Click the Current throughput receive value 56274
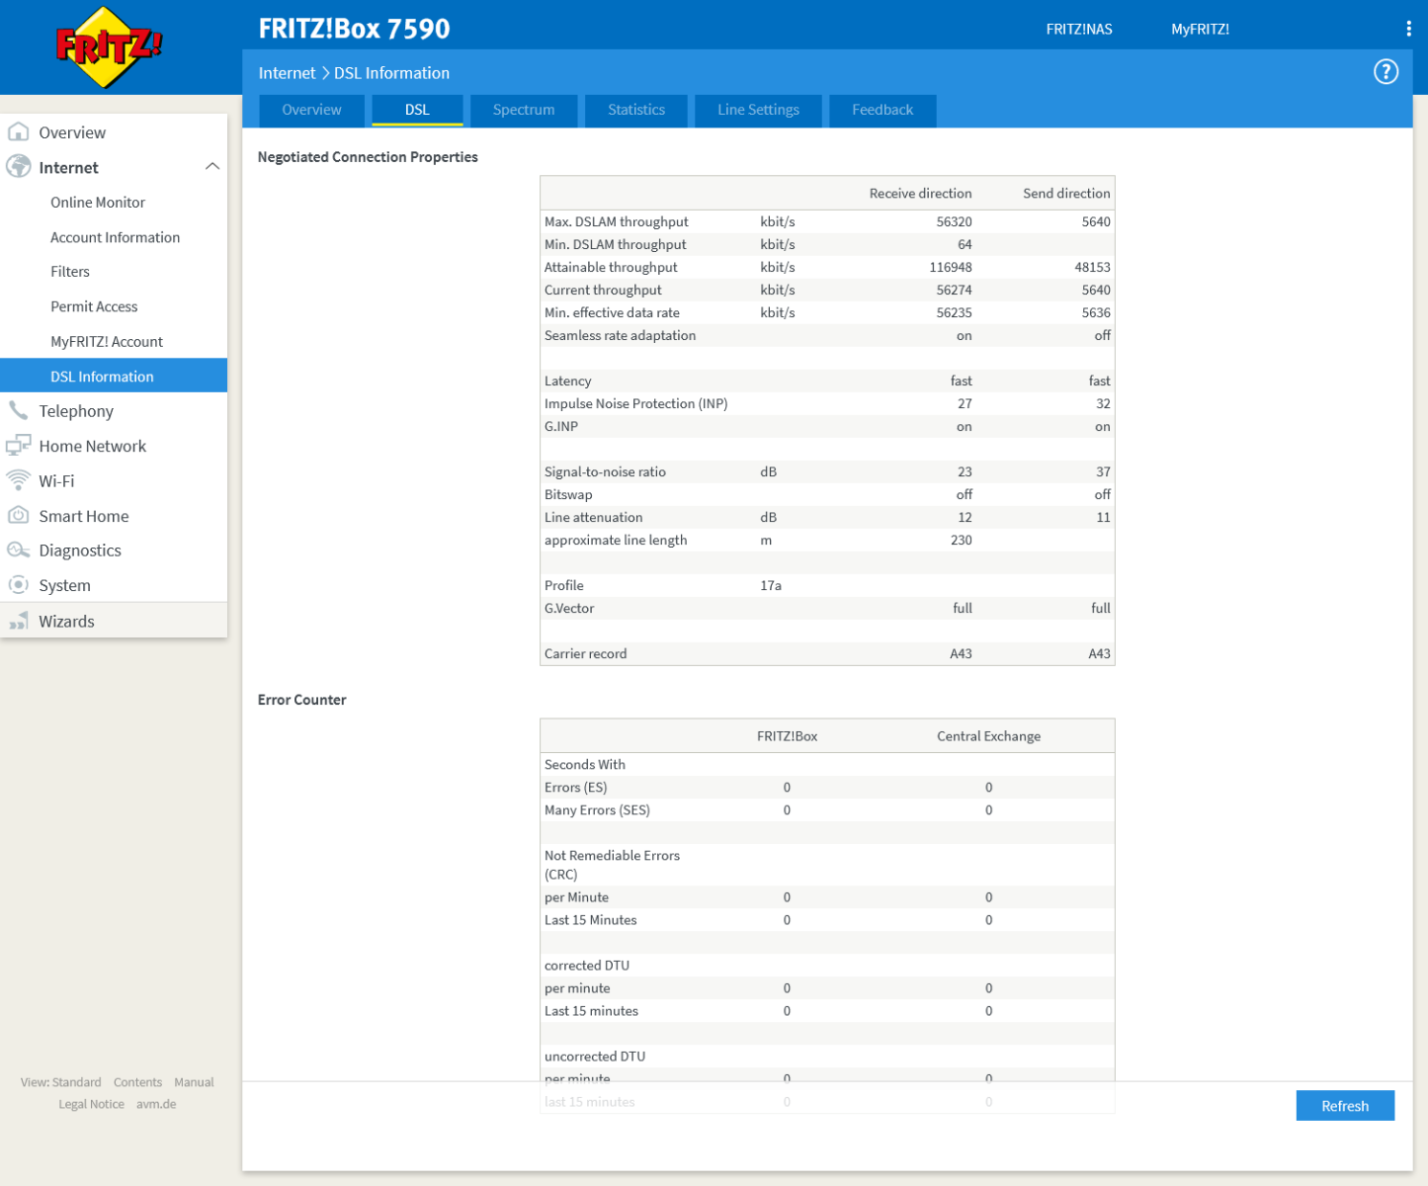This screenshot has height=1186, width=1428. [954, 290]
